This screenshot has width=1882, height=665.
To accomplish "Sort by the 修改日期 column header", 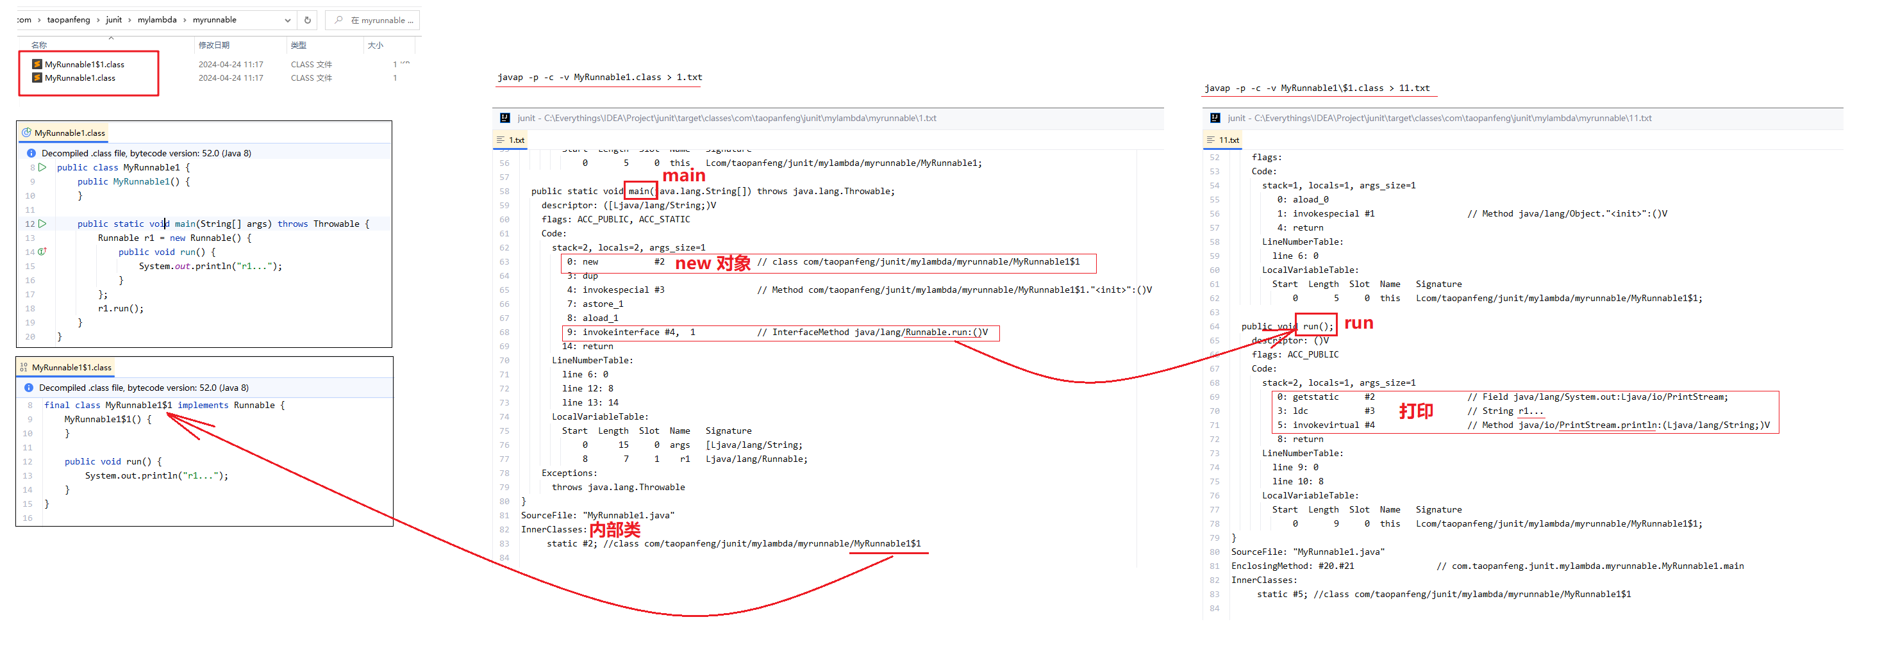I will point(213,45).
